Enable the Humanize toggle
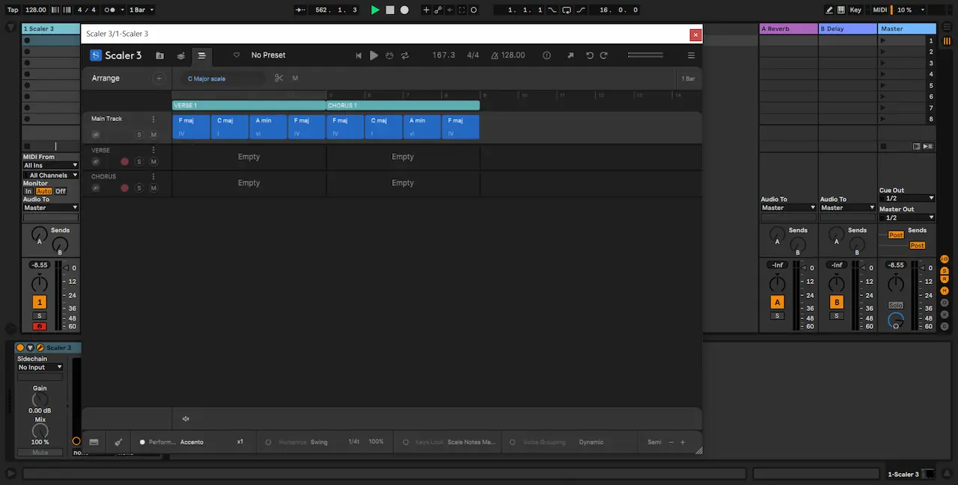The image size is (958, 485). (269, 442)
